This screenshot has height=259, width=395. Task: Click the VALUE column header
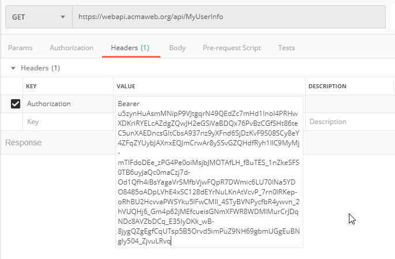126,87
